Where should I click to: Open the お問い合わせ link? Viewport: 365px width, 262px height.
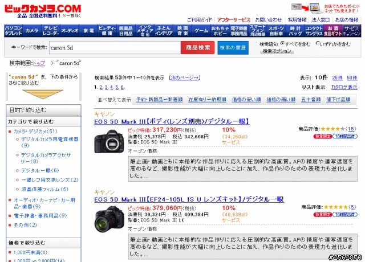[x=269, y=20]
